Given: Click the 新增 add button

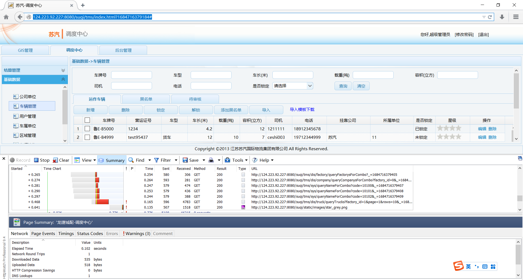Looking at the screenshot, I should pyautogui.click(x=90, y=110).
